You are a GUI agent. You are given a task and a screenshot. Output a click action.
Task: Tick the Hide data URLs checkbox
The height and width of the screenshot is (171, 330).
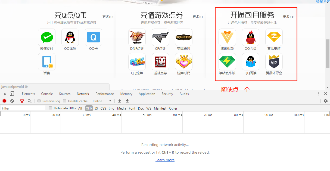tap(50, 108)
